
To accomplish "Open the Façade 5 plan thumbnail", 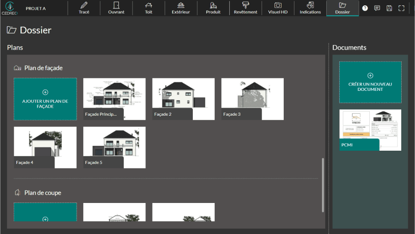I will pyautogui.click(x=114, y=147).
